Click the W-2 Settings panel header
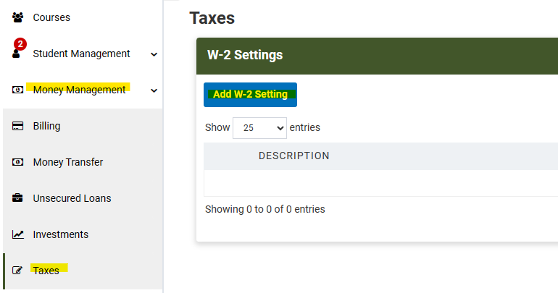Image resolution: width=558 pixels, height=293 pixels. pyautogui.click(x=378, y=56)
